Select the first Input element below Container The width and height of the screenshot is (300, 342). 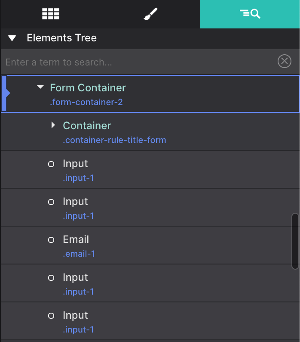point(150,169)
